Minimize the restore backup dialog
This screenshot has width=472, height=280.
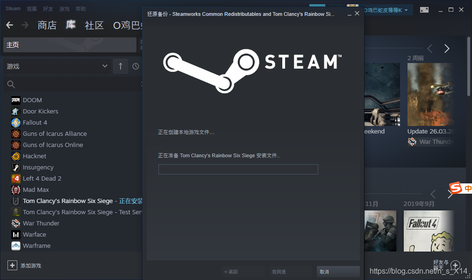pos(350,14)
